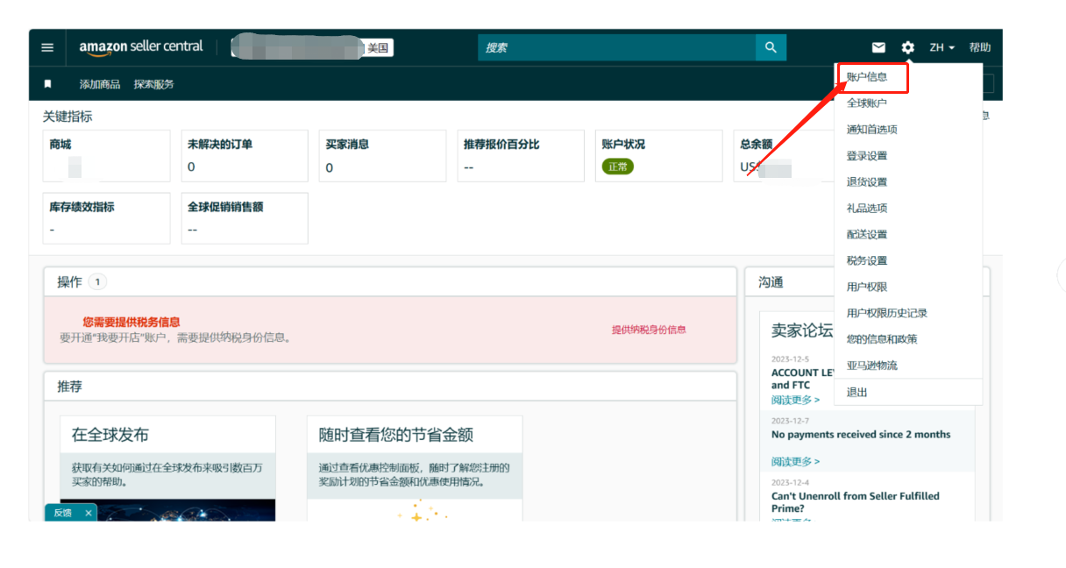Open the 库存绩效指标 metric card
Image resolution: width=1066 pixels, height=568 pixels.
coord(106,218)
